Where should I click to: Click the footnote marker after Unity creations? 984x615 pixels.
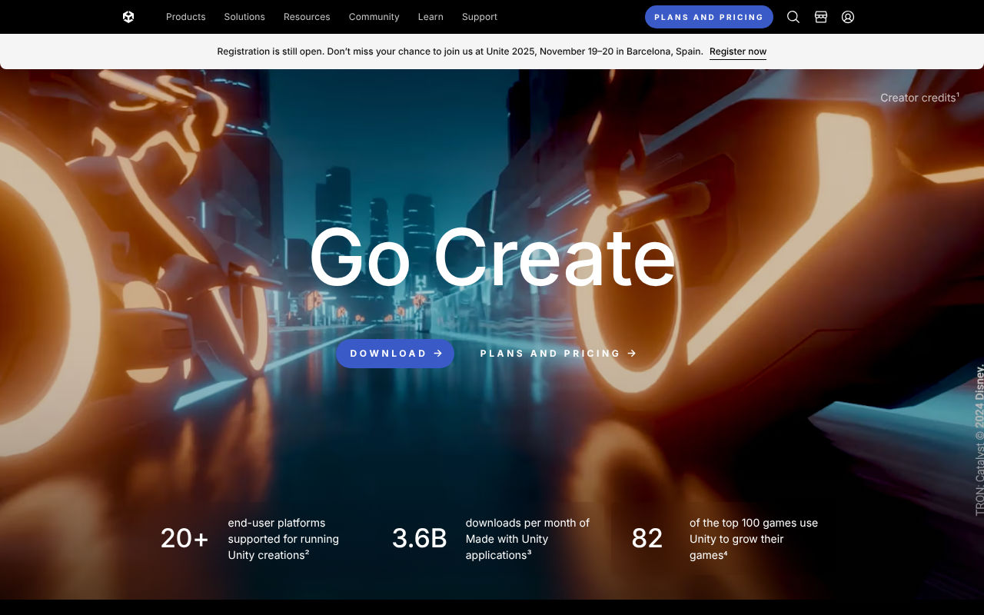pyautogui.click(x=307, y=552)
